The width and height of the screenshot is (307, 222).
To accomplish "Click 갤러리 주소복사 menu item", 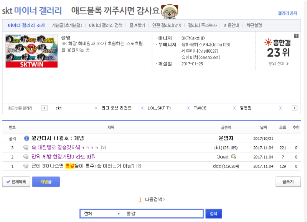I will pyautogui.click(x=202, y=25).
